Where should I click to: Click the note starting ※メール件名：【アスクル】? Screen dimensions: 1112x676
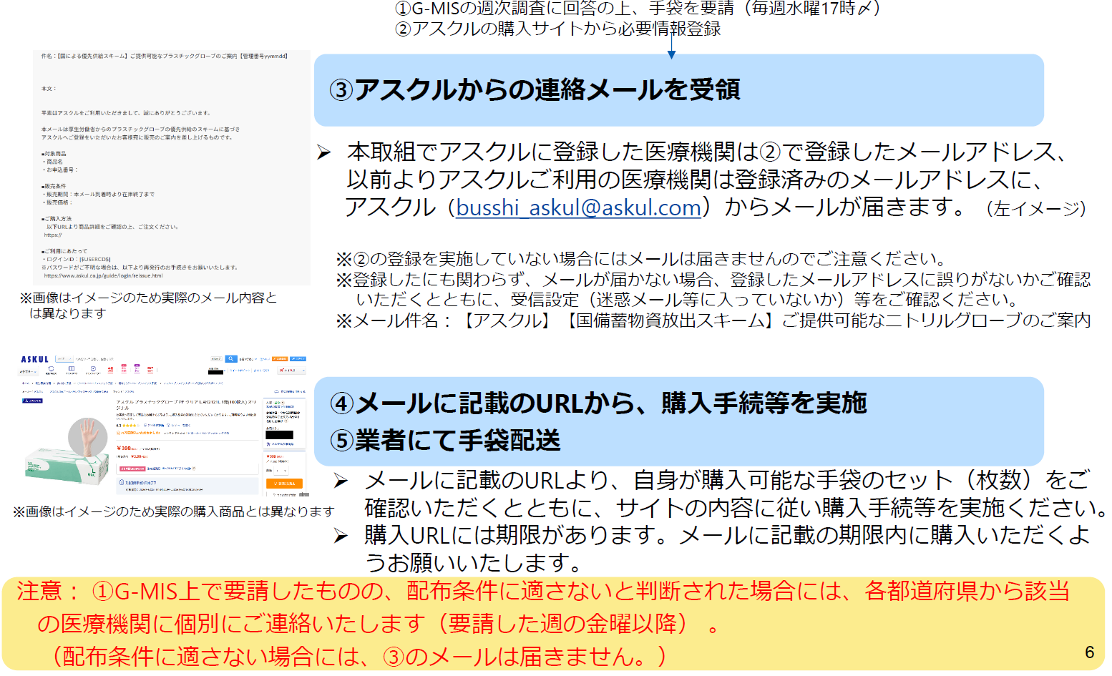[x=713, y=320]
